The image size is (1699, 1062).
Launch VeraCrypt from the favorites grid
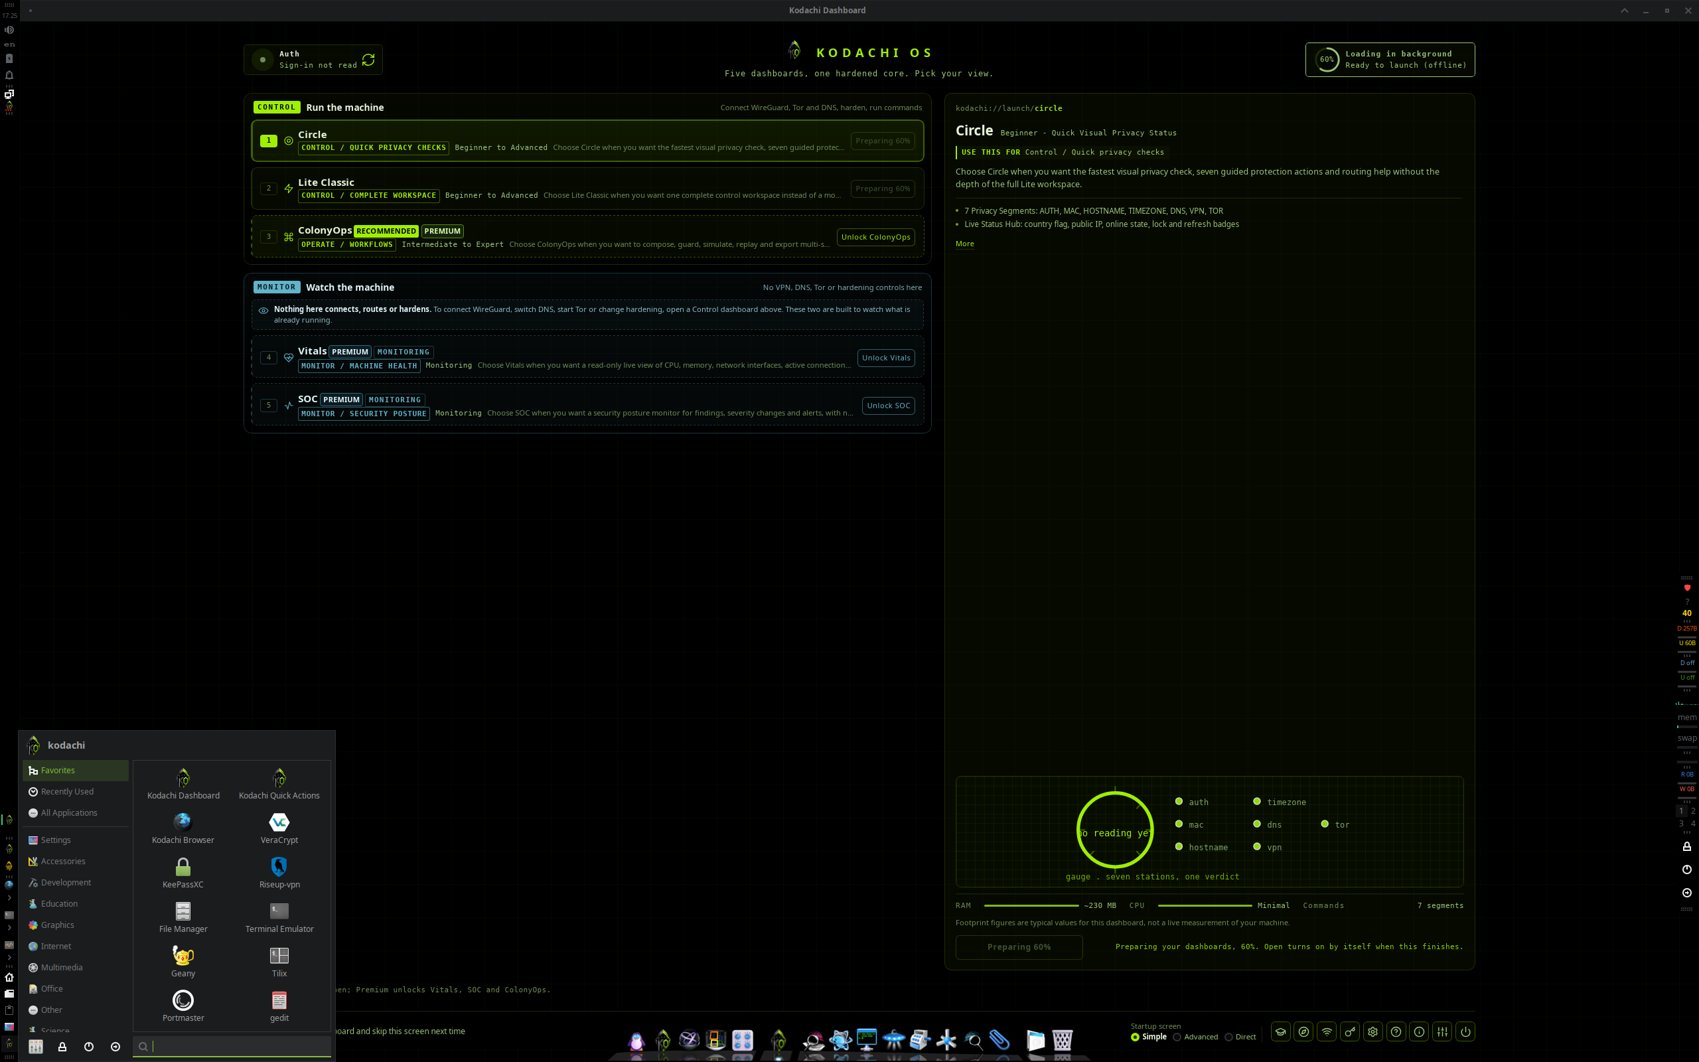[x=279, y=828]
